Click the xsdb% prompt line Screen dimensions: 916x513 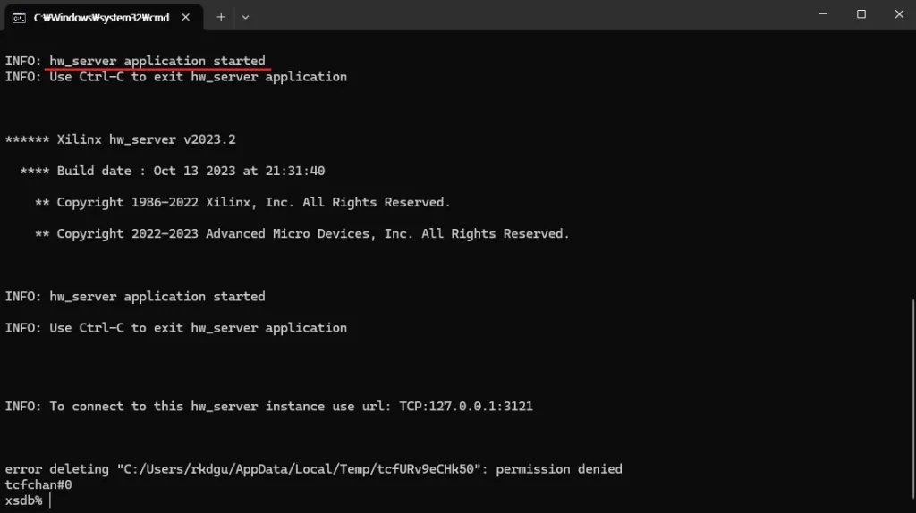pos(24,500)
